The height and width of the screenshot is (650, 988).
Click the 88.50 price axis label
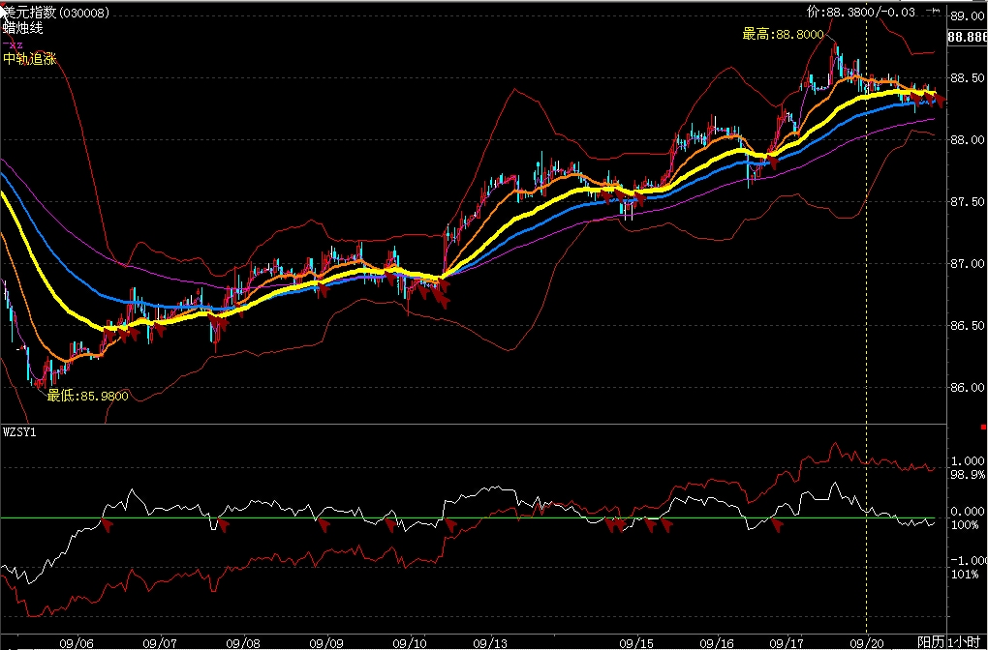pyautogui.click(x=968, y=78)
